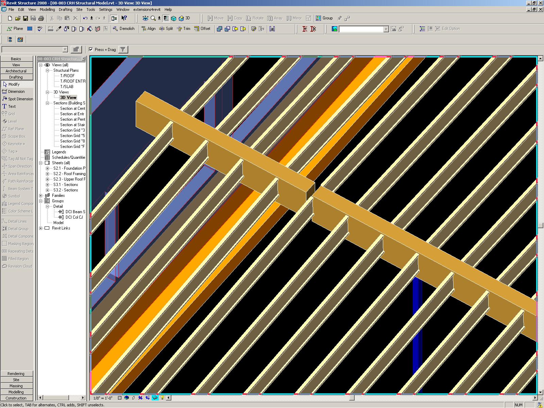Select the Demolish hammer tool

124,29
